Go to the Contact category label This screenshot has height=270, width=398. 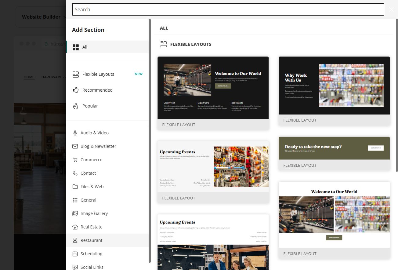pos(88,173)
